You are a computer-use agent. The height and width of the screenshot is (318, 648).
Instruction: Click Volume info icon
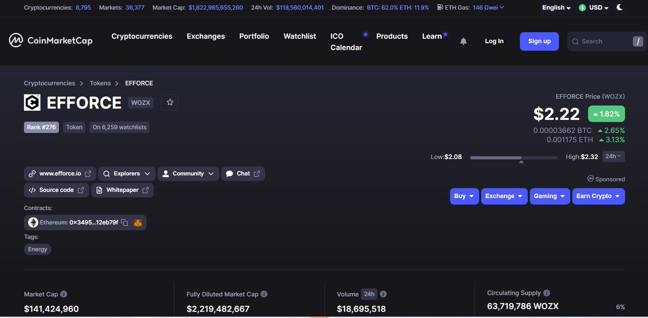pyautogui.click(x=383, y=294)
